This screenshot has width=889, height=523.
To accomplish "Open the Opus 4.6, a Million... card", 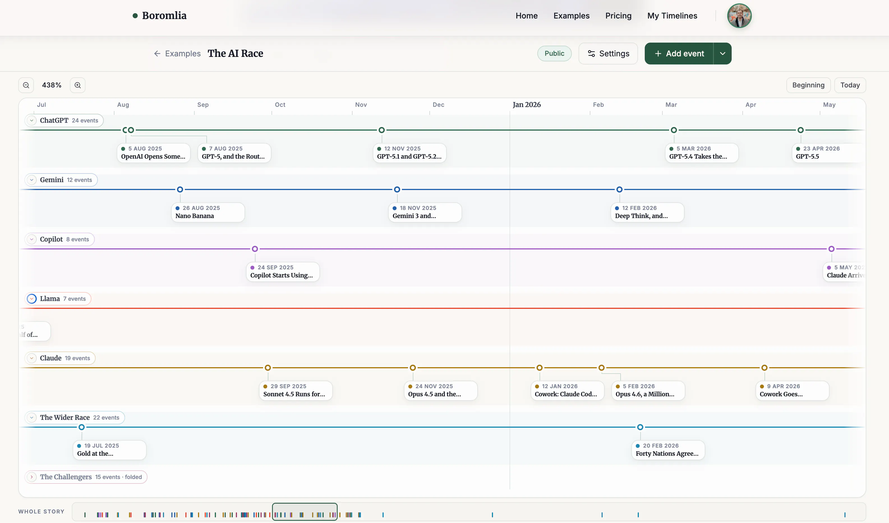I will (x=648, y=390).
